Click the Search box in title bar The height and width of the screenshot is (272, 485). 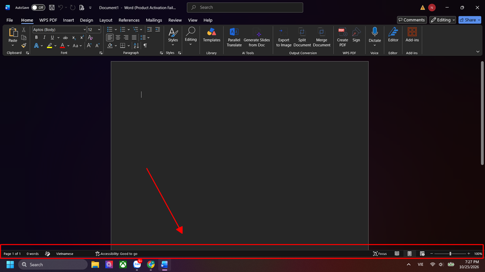(245, 8)
